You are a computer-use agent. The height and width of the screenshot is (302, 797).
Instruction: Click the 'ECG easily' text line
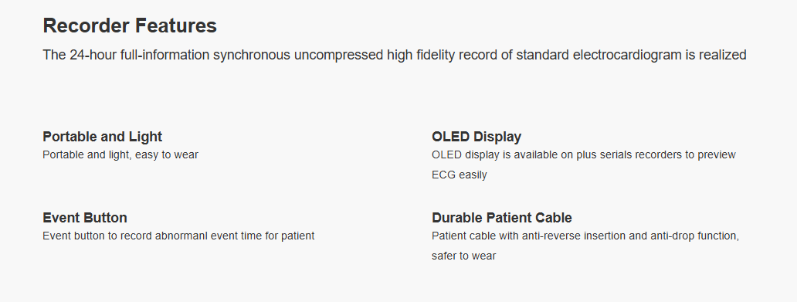[459, 175]
